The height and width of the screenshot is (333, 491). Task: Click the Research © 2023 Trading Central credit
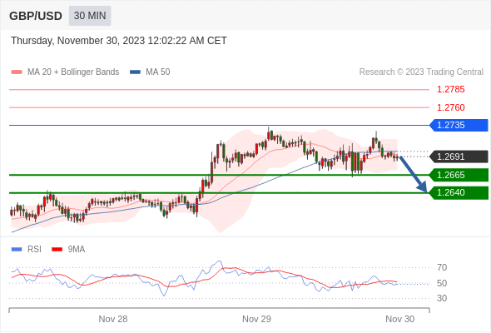click(421, 72)
